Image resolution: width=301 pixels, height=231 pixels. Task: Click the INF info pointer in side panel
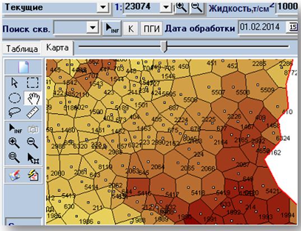15,129
